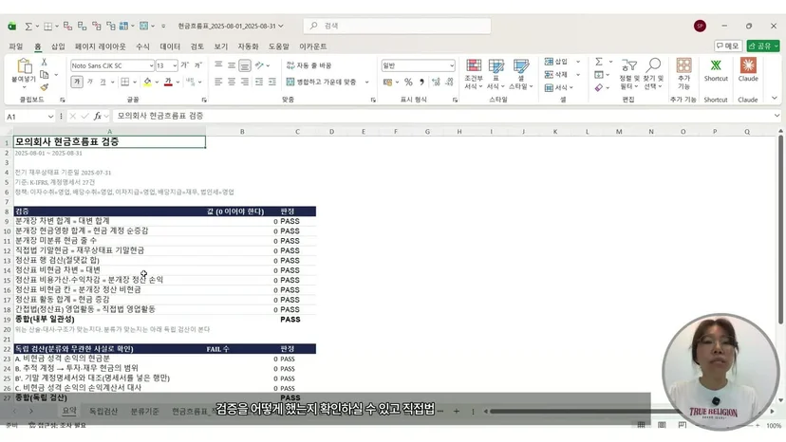Toggle bottom-align text button
Screen dimensions: 786x442
pyautogui.click(x=245, y=65)
